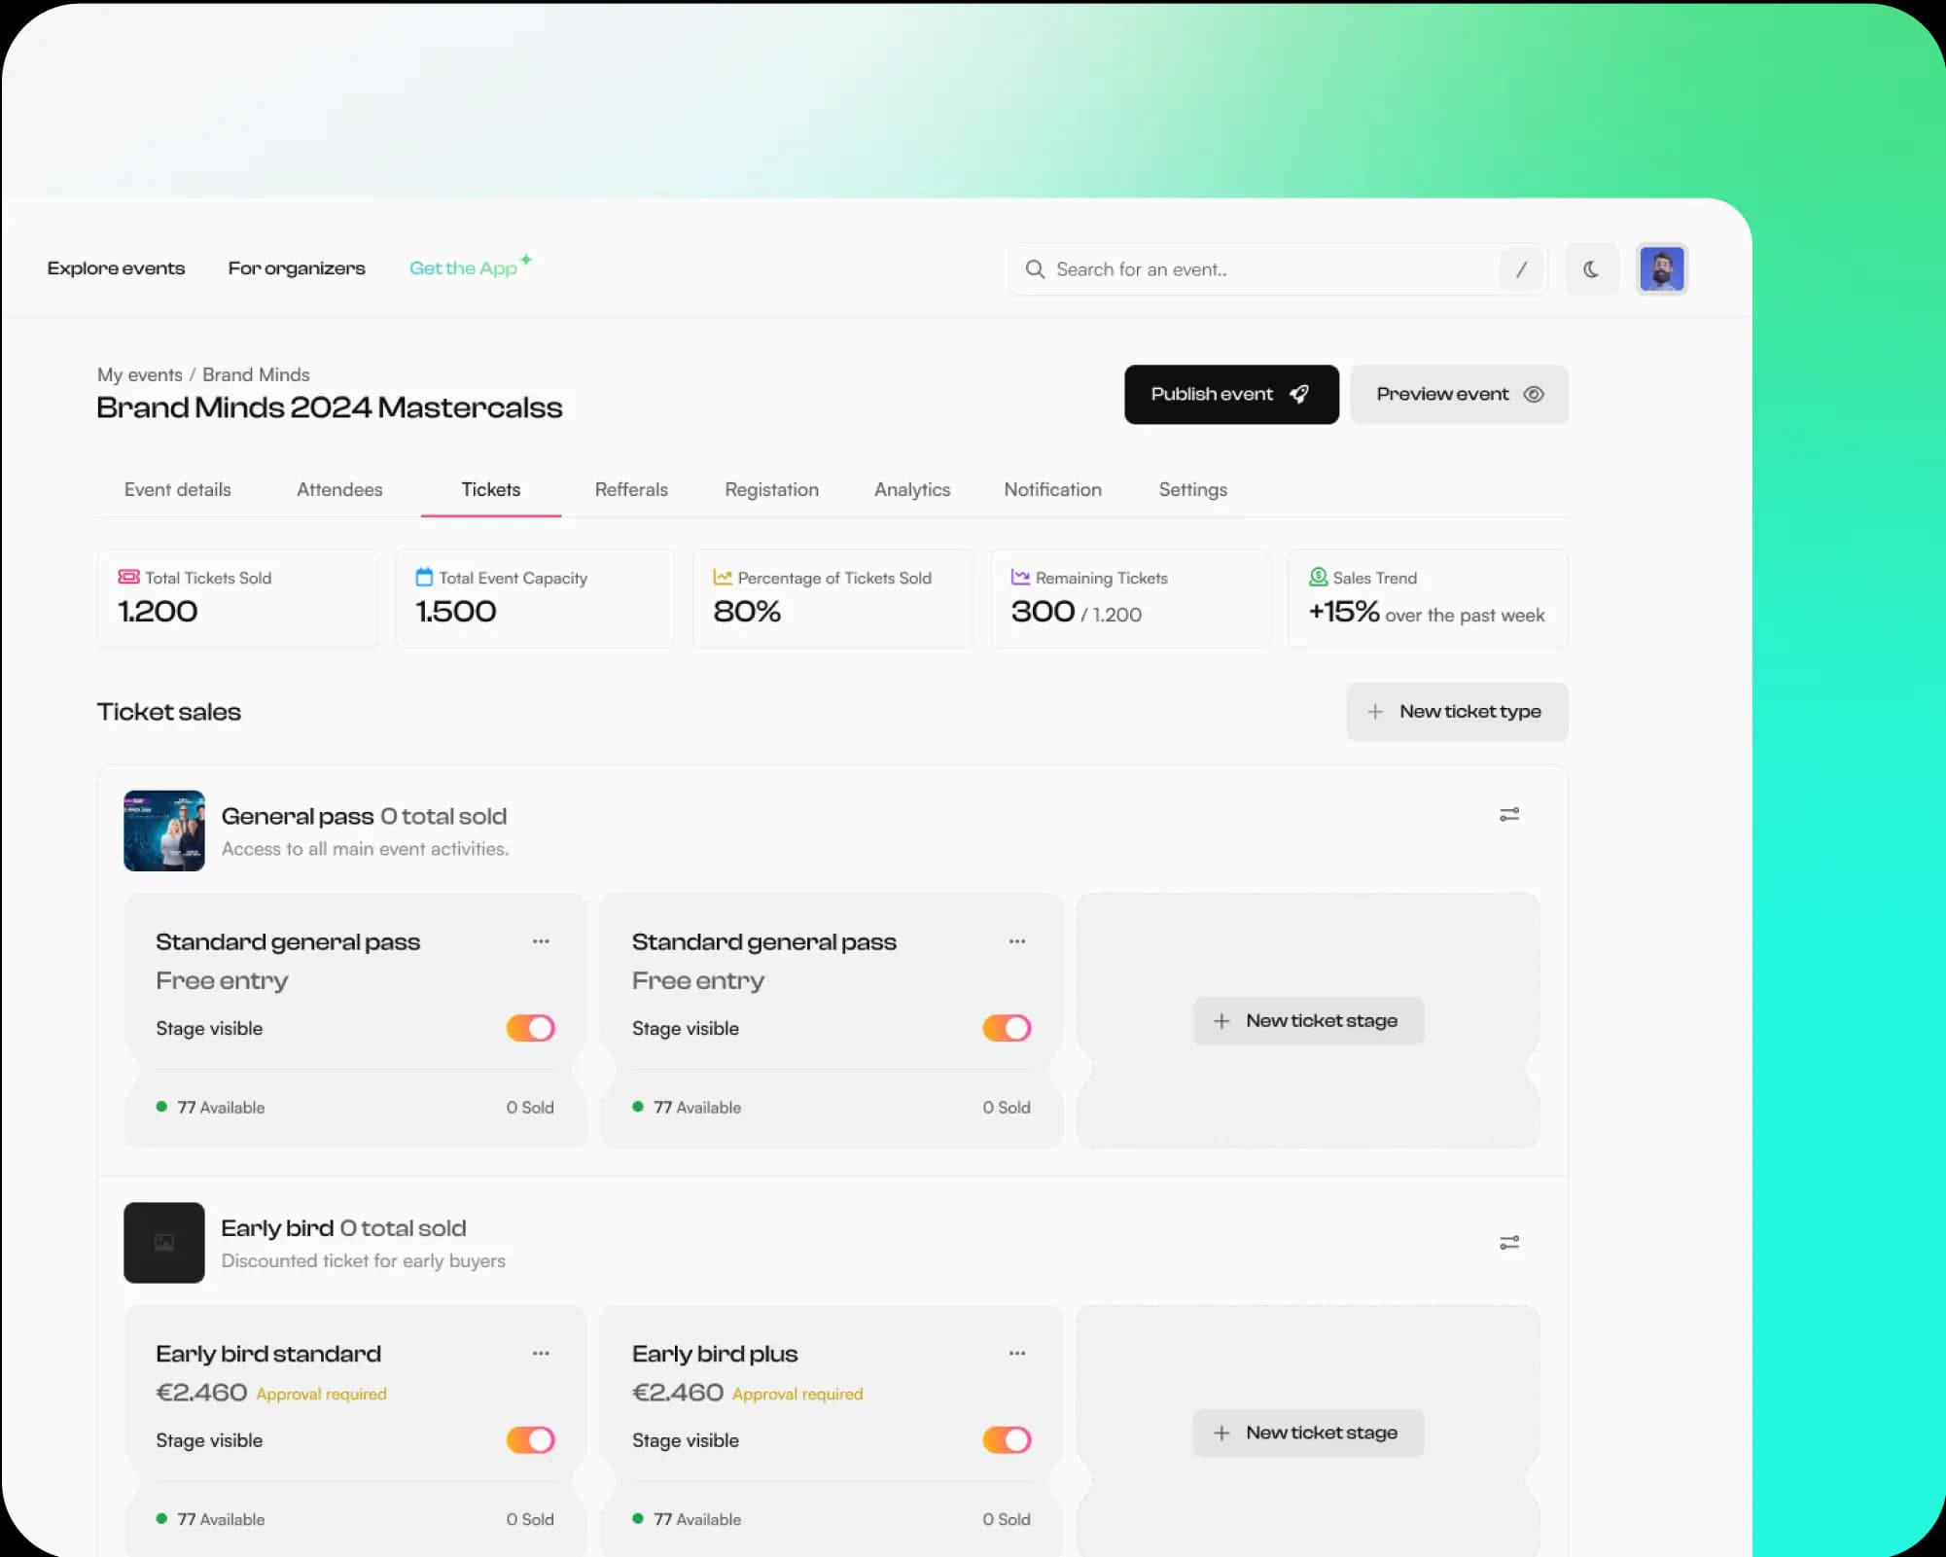The image size is (1946, 1557).
Task: Open General pass settings sliders icon
Action: [x=1509, y=815]
